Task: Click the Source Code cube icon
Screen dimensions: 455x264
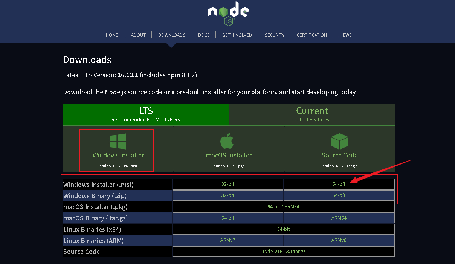Action: tap(339, 142)
